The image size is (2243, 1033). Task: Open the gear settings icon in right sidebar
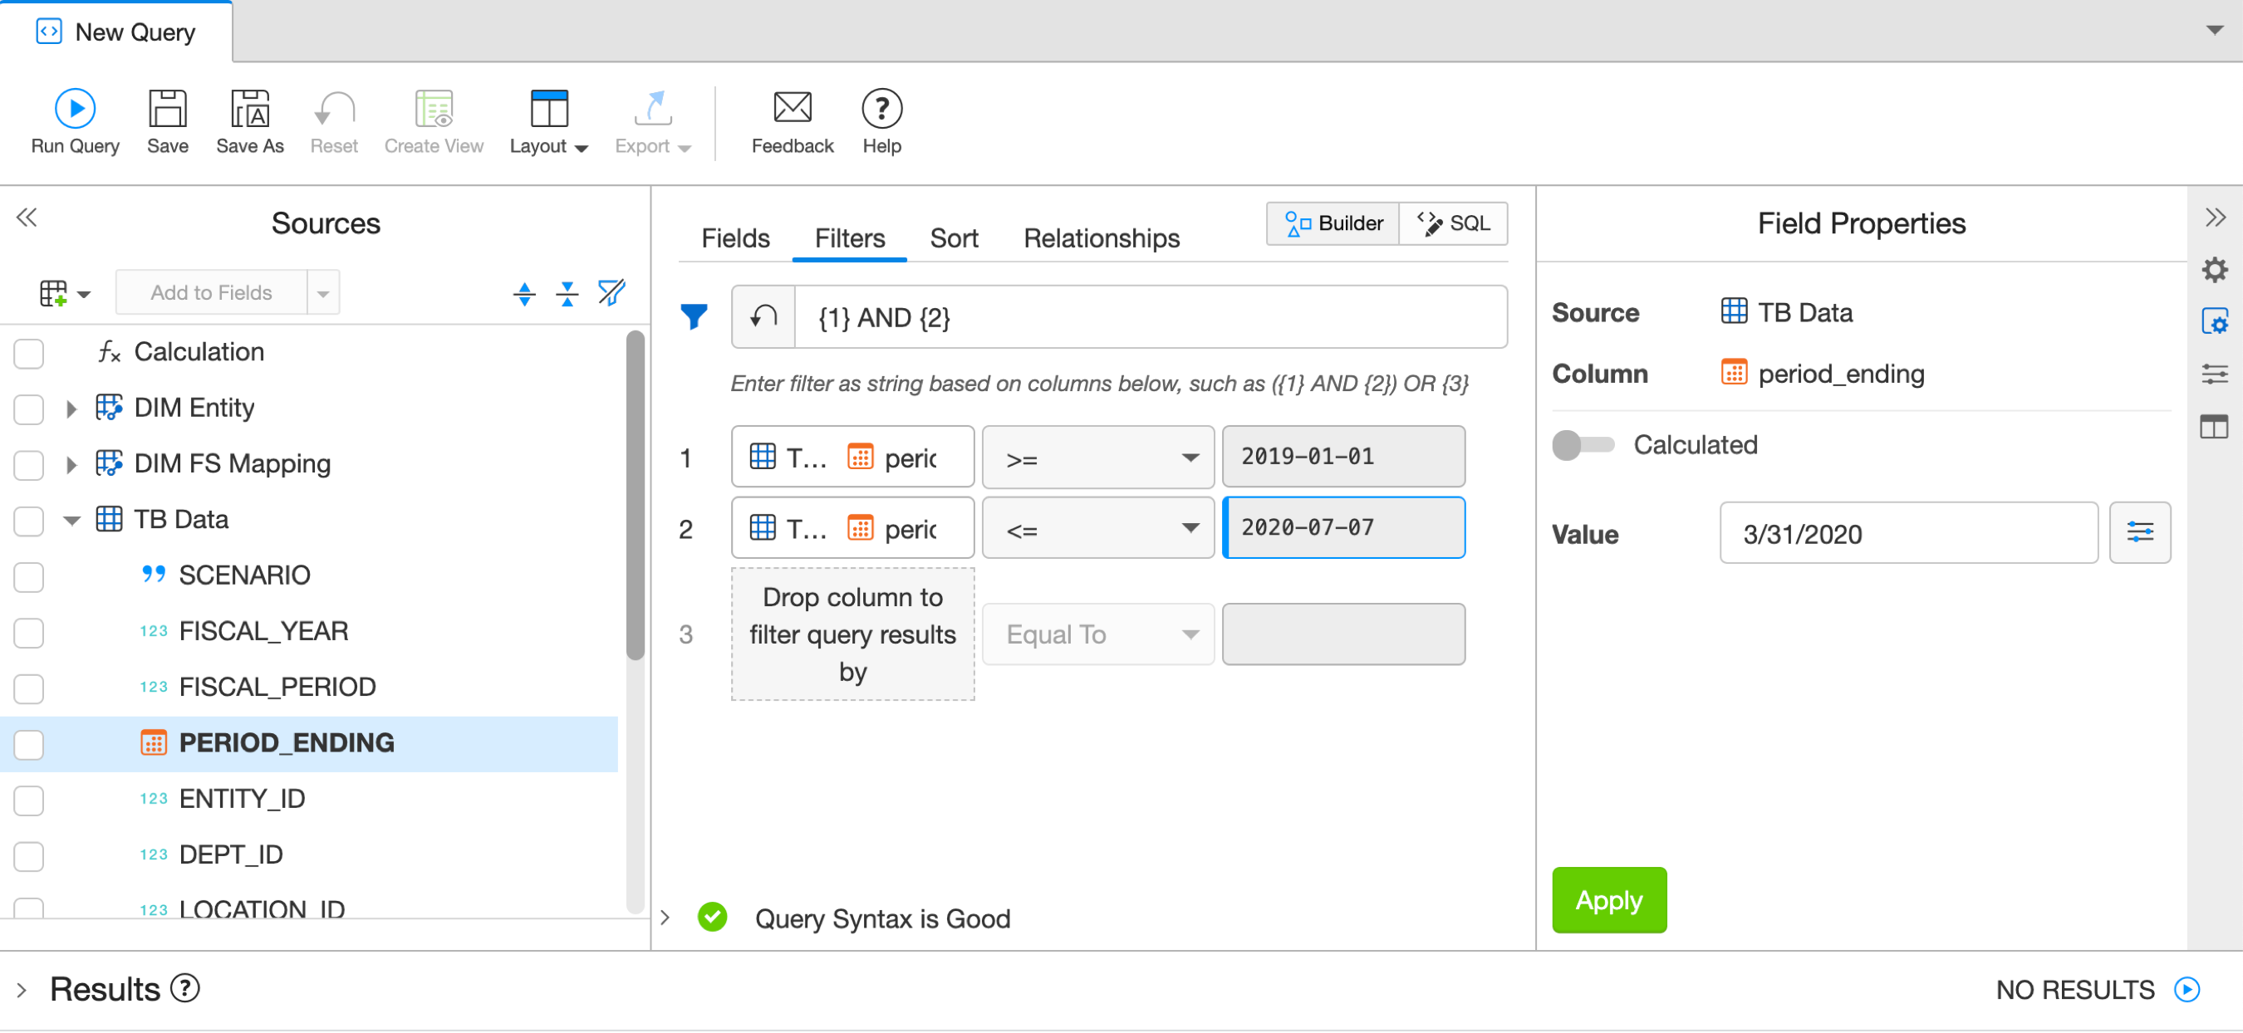(2214, 270)
